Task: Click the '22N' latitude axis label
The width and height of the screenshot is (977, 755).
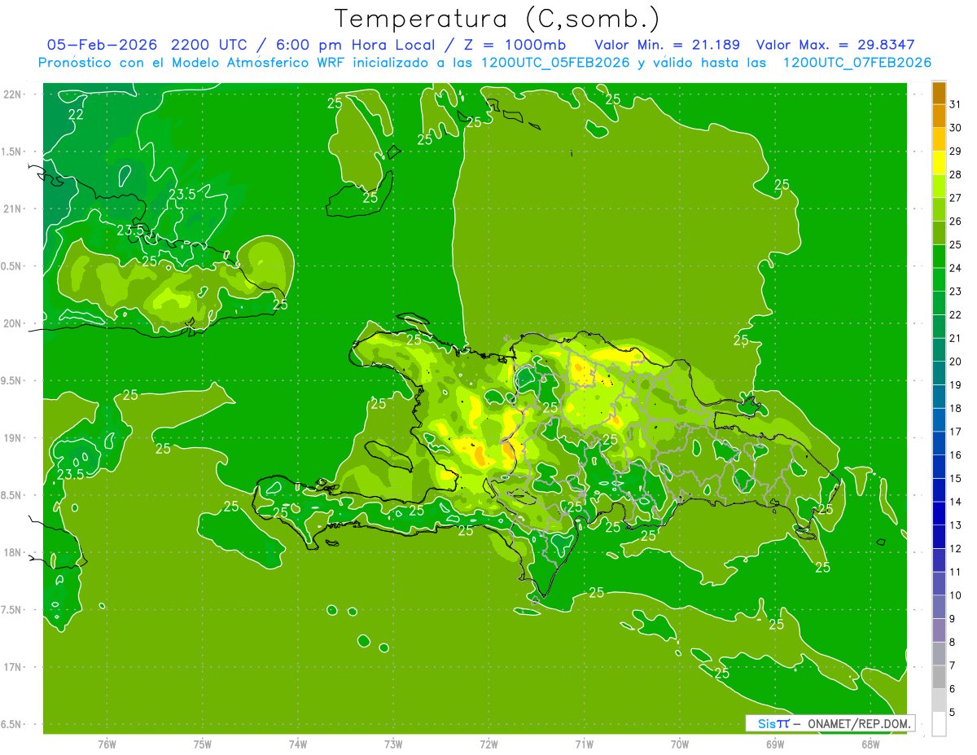Action: tap(11, 94)
